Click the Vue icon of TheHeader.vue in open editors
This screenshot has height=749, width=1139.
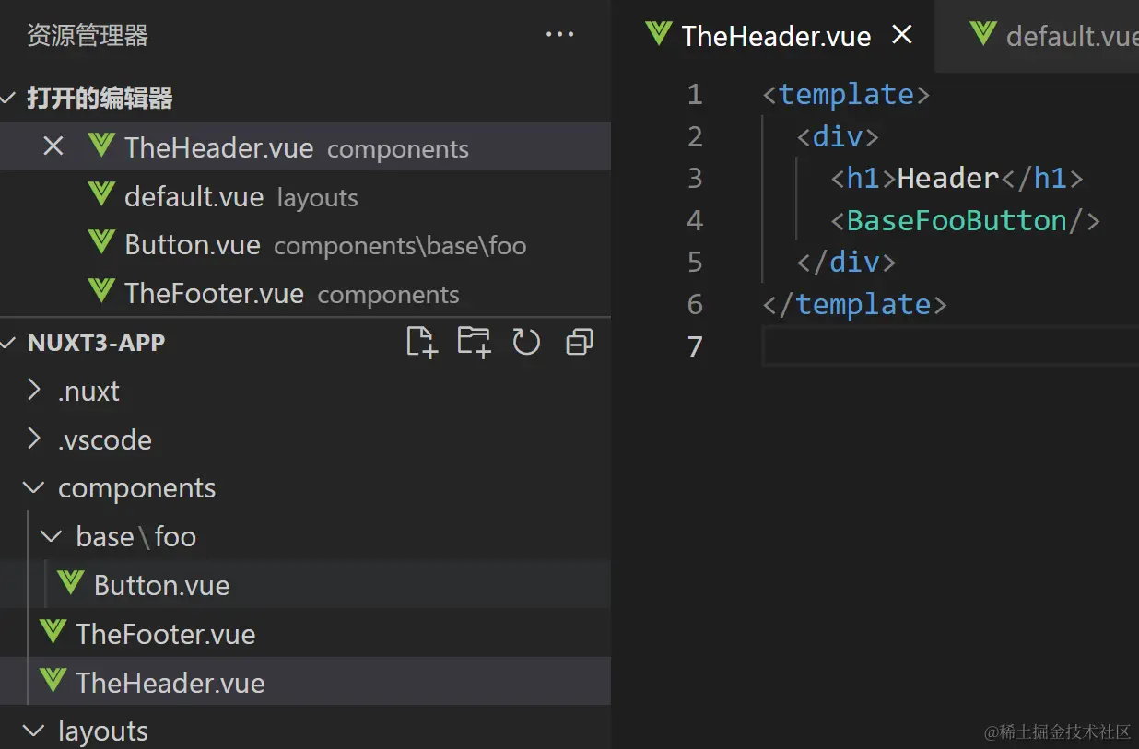pyautogui.click(x=100, y=146)
